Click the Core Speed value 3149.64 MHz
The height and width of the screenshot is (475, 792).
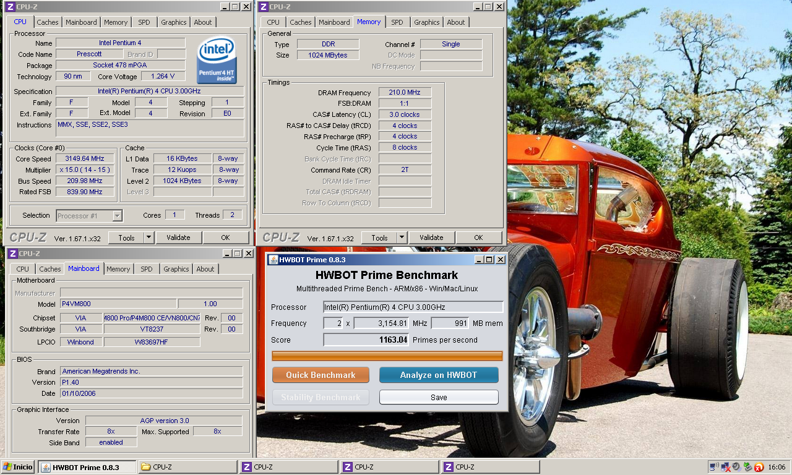pyautogui.click(x=85, y=158)
